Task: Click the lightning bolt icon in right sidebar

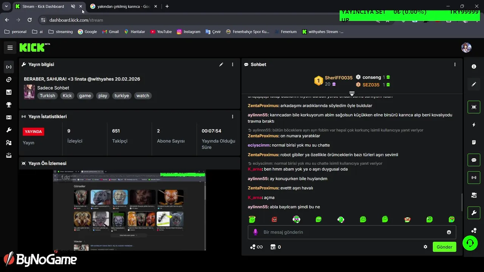Action: 474,125
